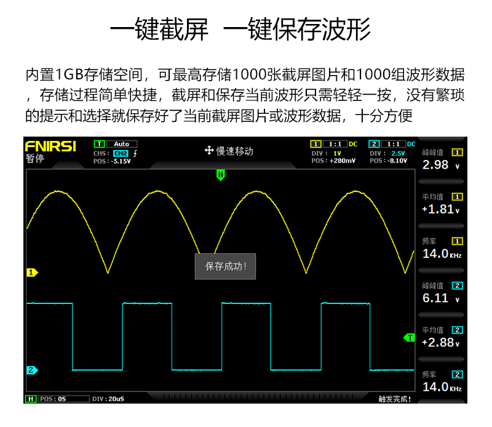Toggle the CH2 trigger source selector
Image resolution: width=492 pixels, height=427 pixels.
[121, 153]
